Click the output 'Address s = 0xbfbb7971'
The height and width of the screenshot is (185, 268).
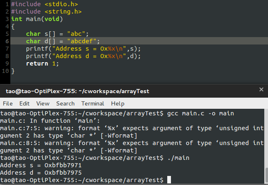tap(41, 165)
